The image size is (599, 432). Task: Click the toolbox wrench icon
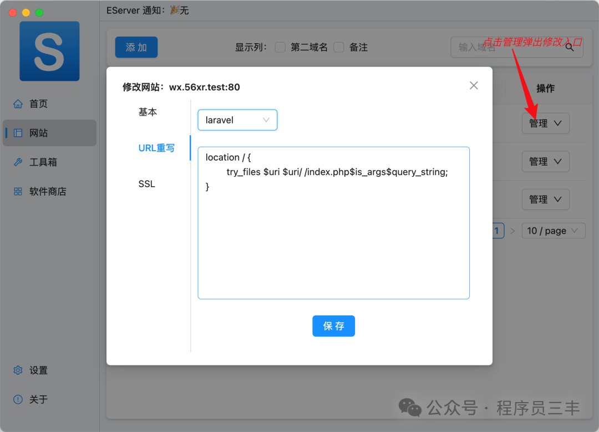click(18, 162)
